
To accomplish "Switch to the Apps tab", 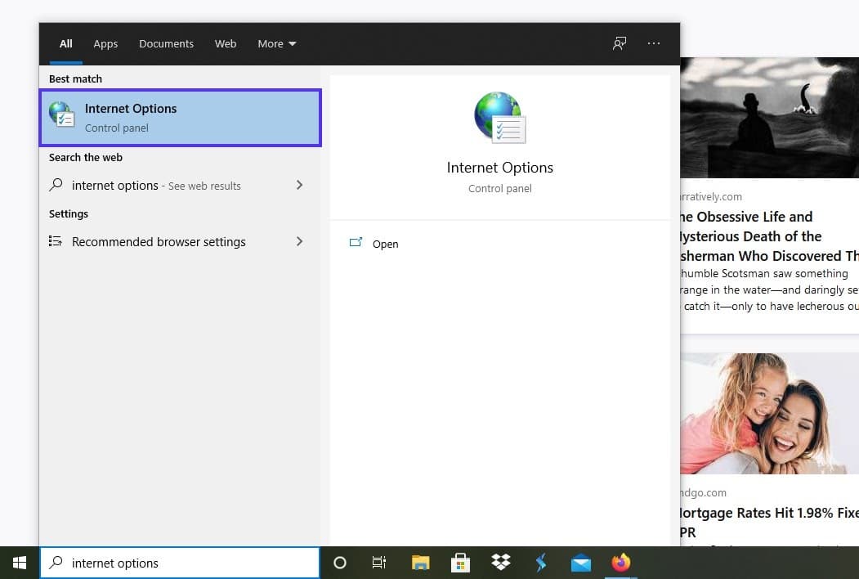I will pos(105,43).
